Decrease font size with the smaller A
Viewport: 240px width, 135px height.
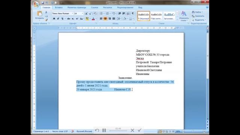click(90, 13)
